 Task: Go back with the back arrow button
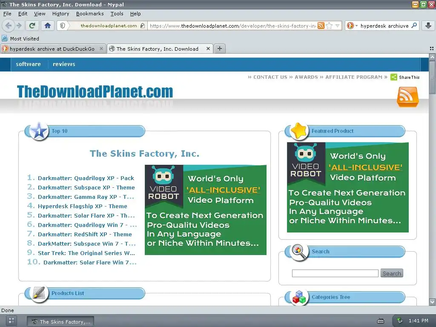[9, 26]
